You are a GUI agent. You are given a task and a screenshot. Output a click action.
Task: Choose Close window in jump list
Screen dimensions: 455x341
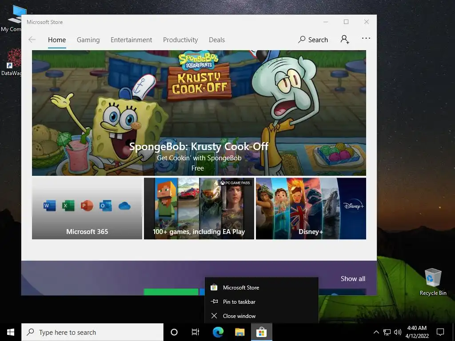(261, 316)
